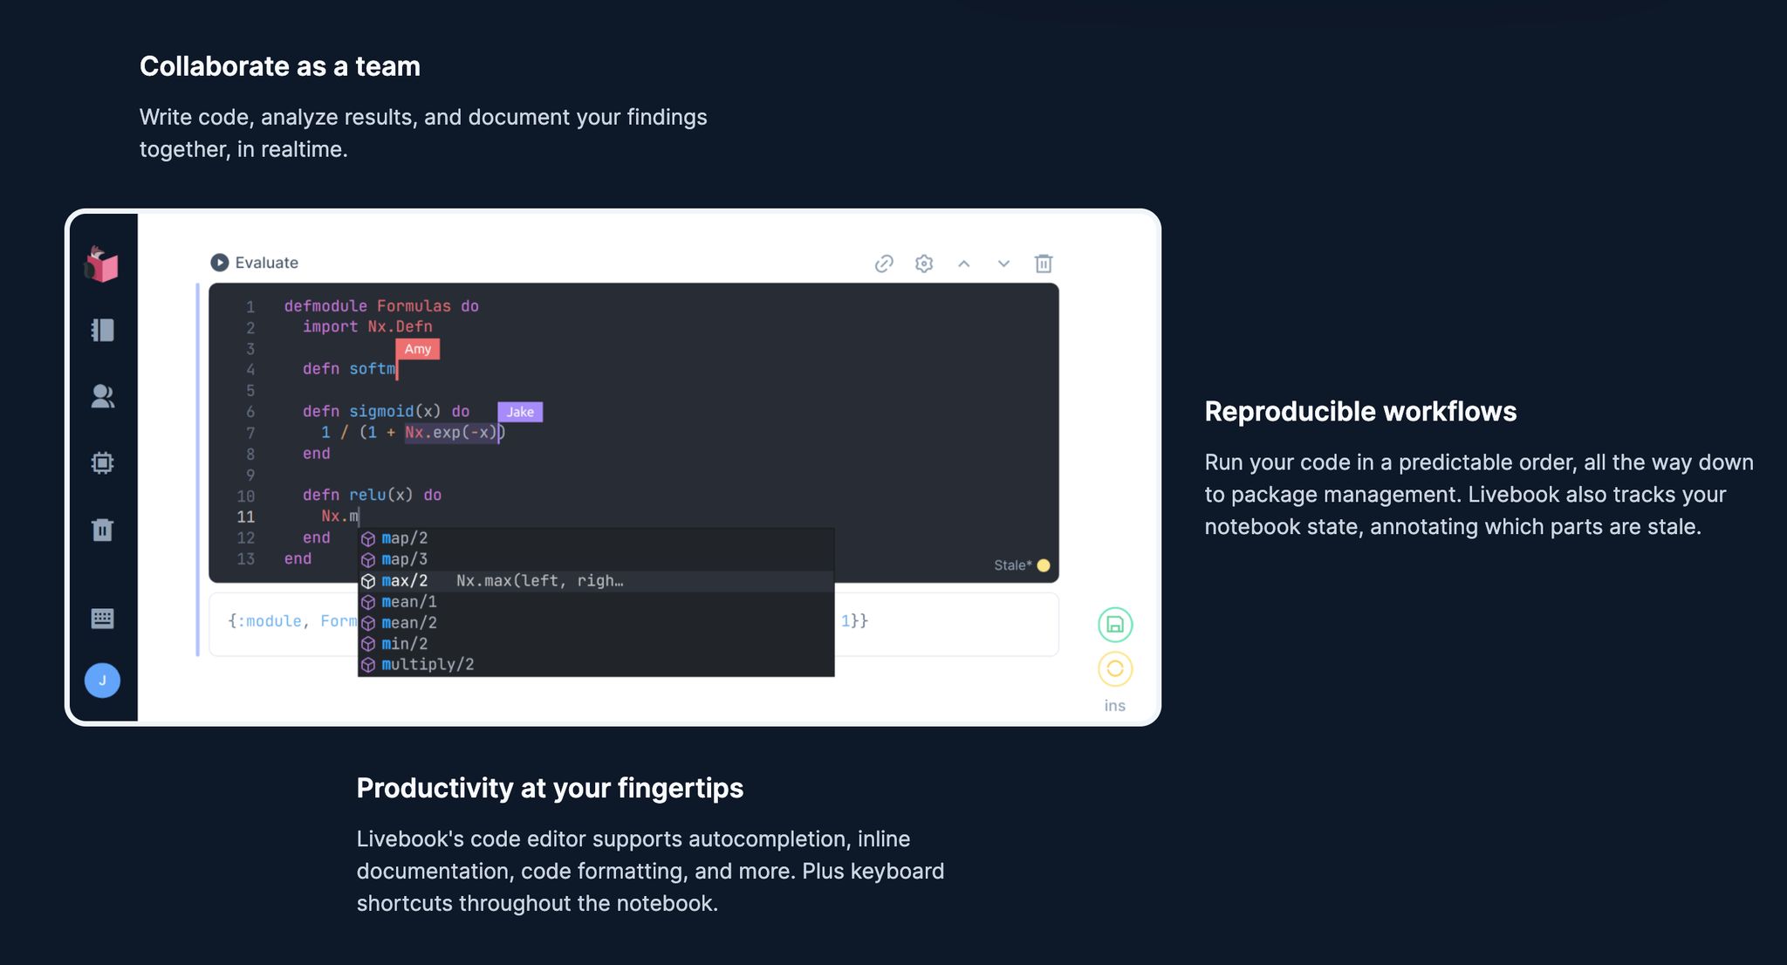Open the bin trash icon in sidebar

(102, 530)
